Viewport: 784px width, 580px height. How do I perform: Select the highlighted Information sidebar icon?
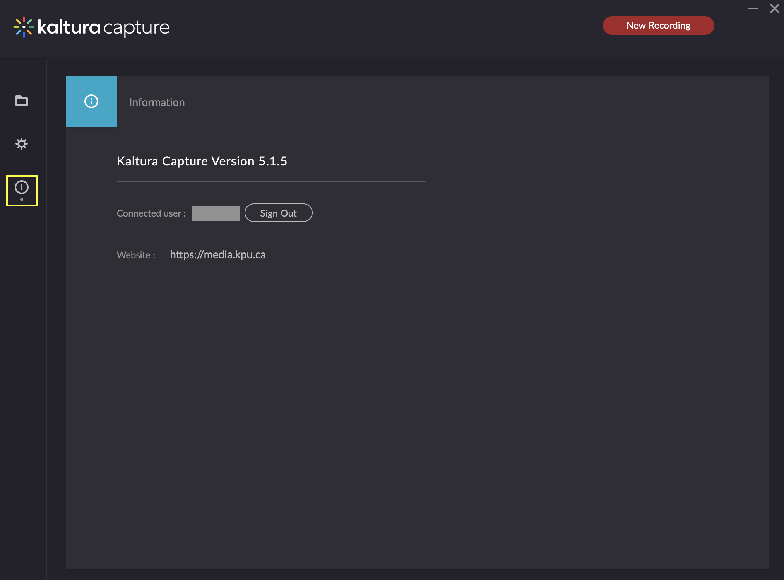click(22, 188)
